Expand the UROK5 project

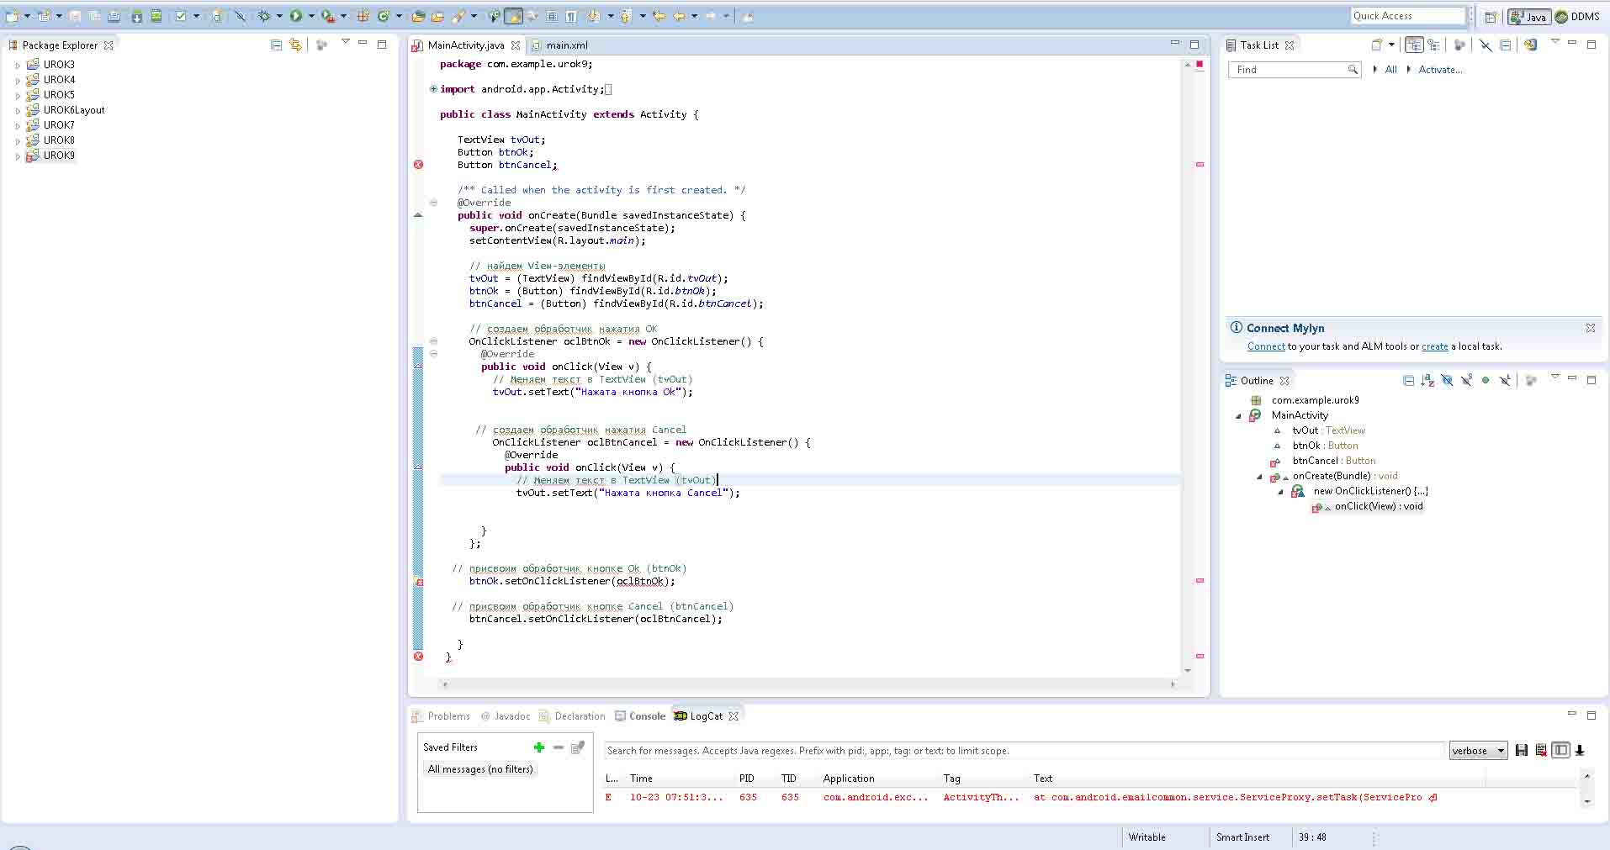18,95
